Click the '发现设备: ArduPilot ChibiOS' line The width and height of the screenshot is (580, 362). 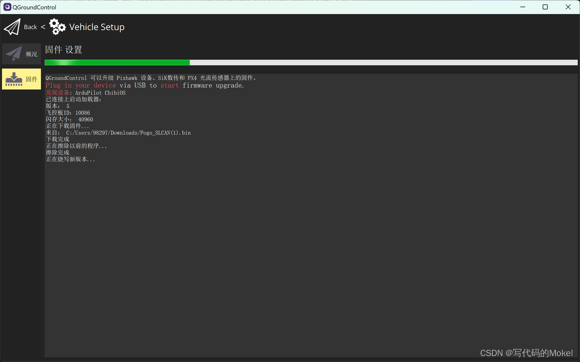coord(86,92)
